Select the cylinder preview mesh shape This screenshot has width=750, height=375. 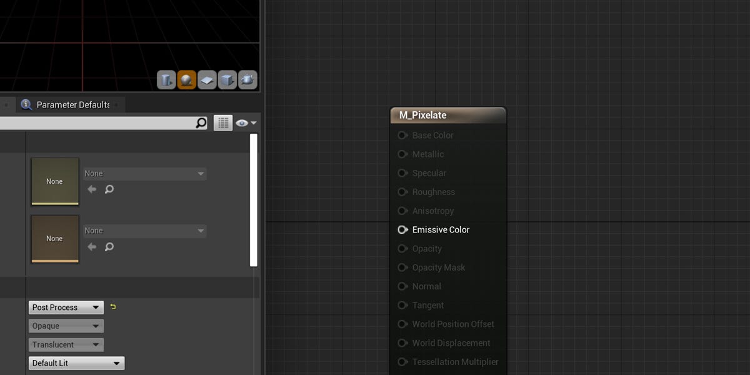(x=166, y=80)
